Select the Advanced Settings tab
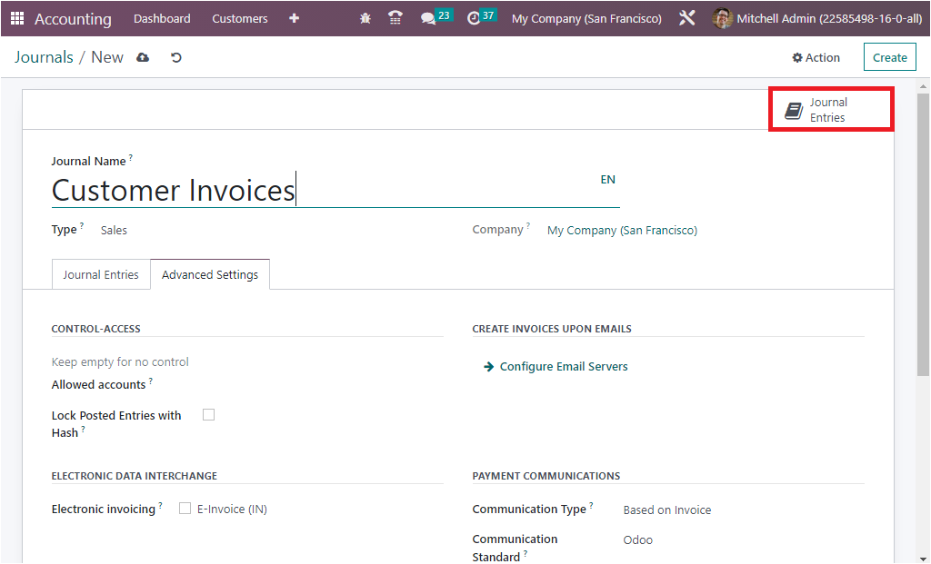Viewport: 931px width, 564px height. point(210,274)
